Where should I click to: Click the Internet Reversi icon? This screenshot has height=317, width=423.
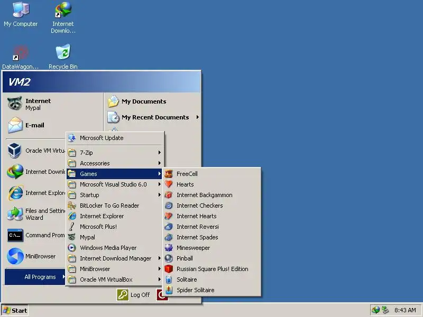point(169,227)
